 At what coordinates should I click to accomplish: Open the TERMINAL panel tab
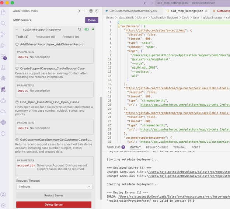coord(180,147)
